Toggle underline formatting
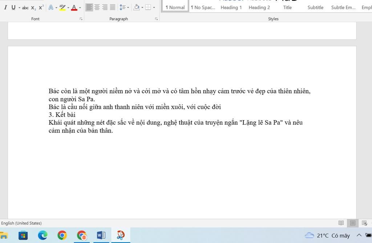The height and width of the screenshot is (243, 372). (13, 7)
